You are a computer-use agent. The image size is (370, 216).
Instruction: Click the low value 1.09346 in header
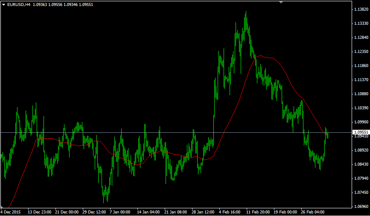point(70,5)
